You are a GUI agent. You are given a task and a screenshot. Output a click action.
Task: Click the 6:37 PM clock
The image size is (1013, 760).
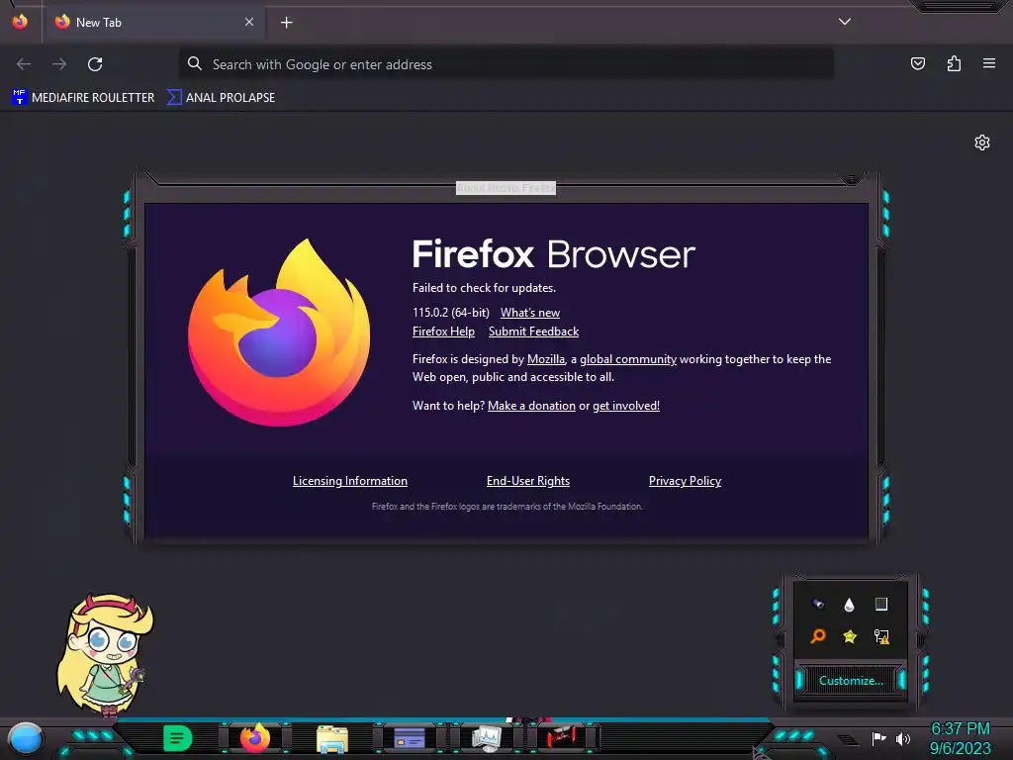click(x=960, y=729)
